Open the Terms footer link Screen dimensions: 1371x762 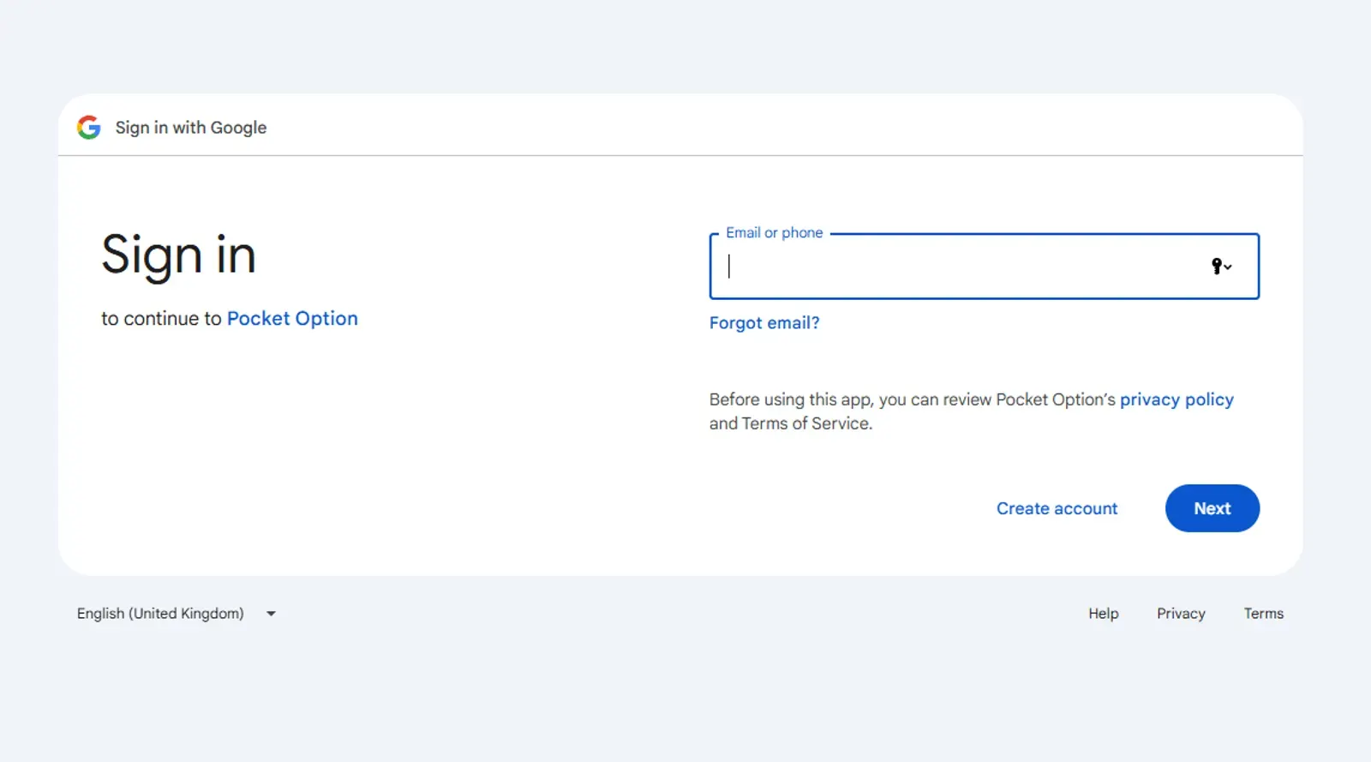(1263, 614)
